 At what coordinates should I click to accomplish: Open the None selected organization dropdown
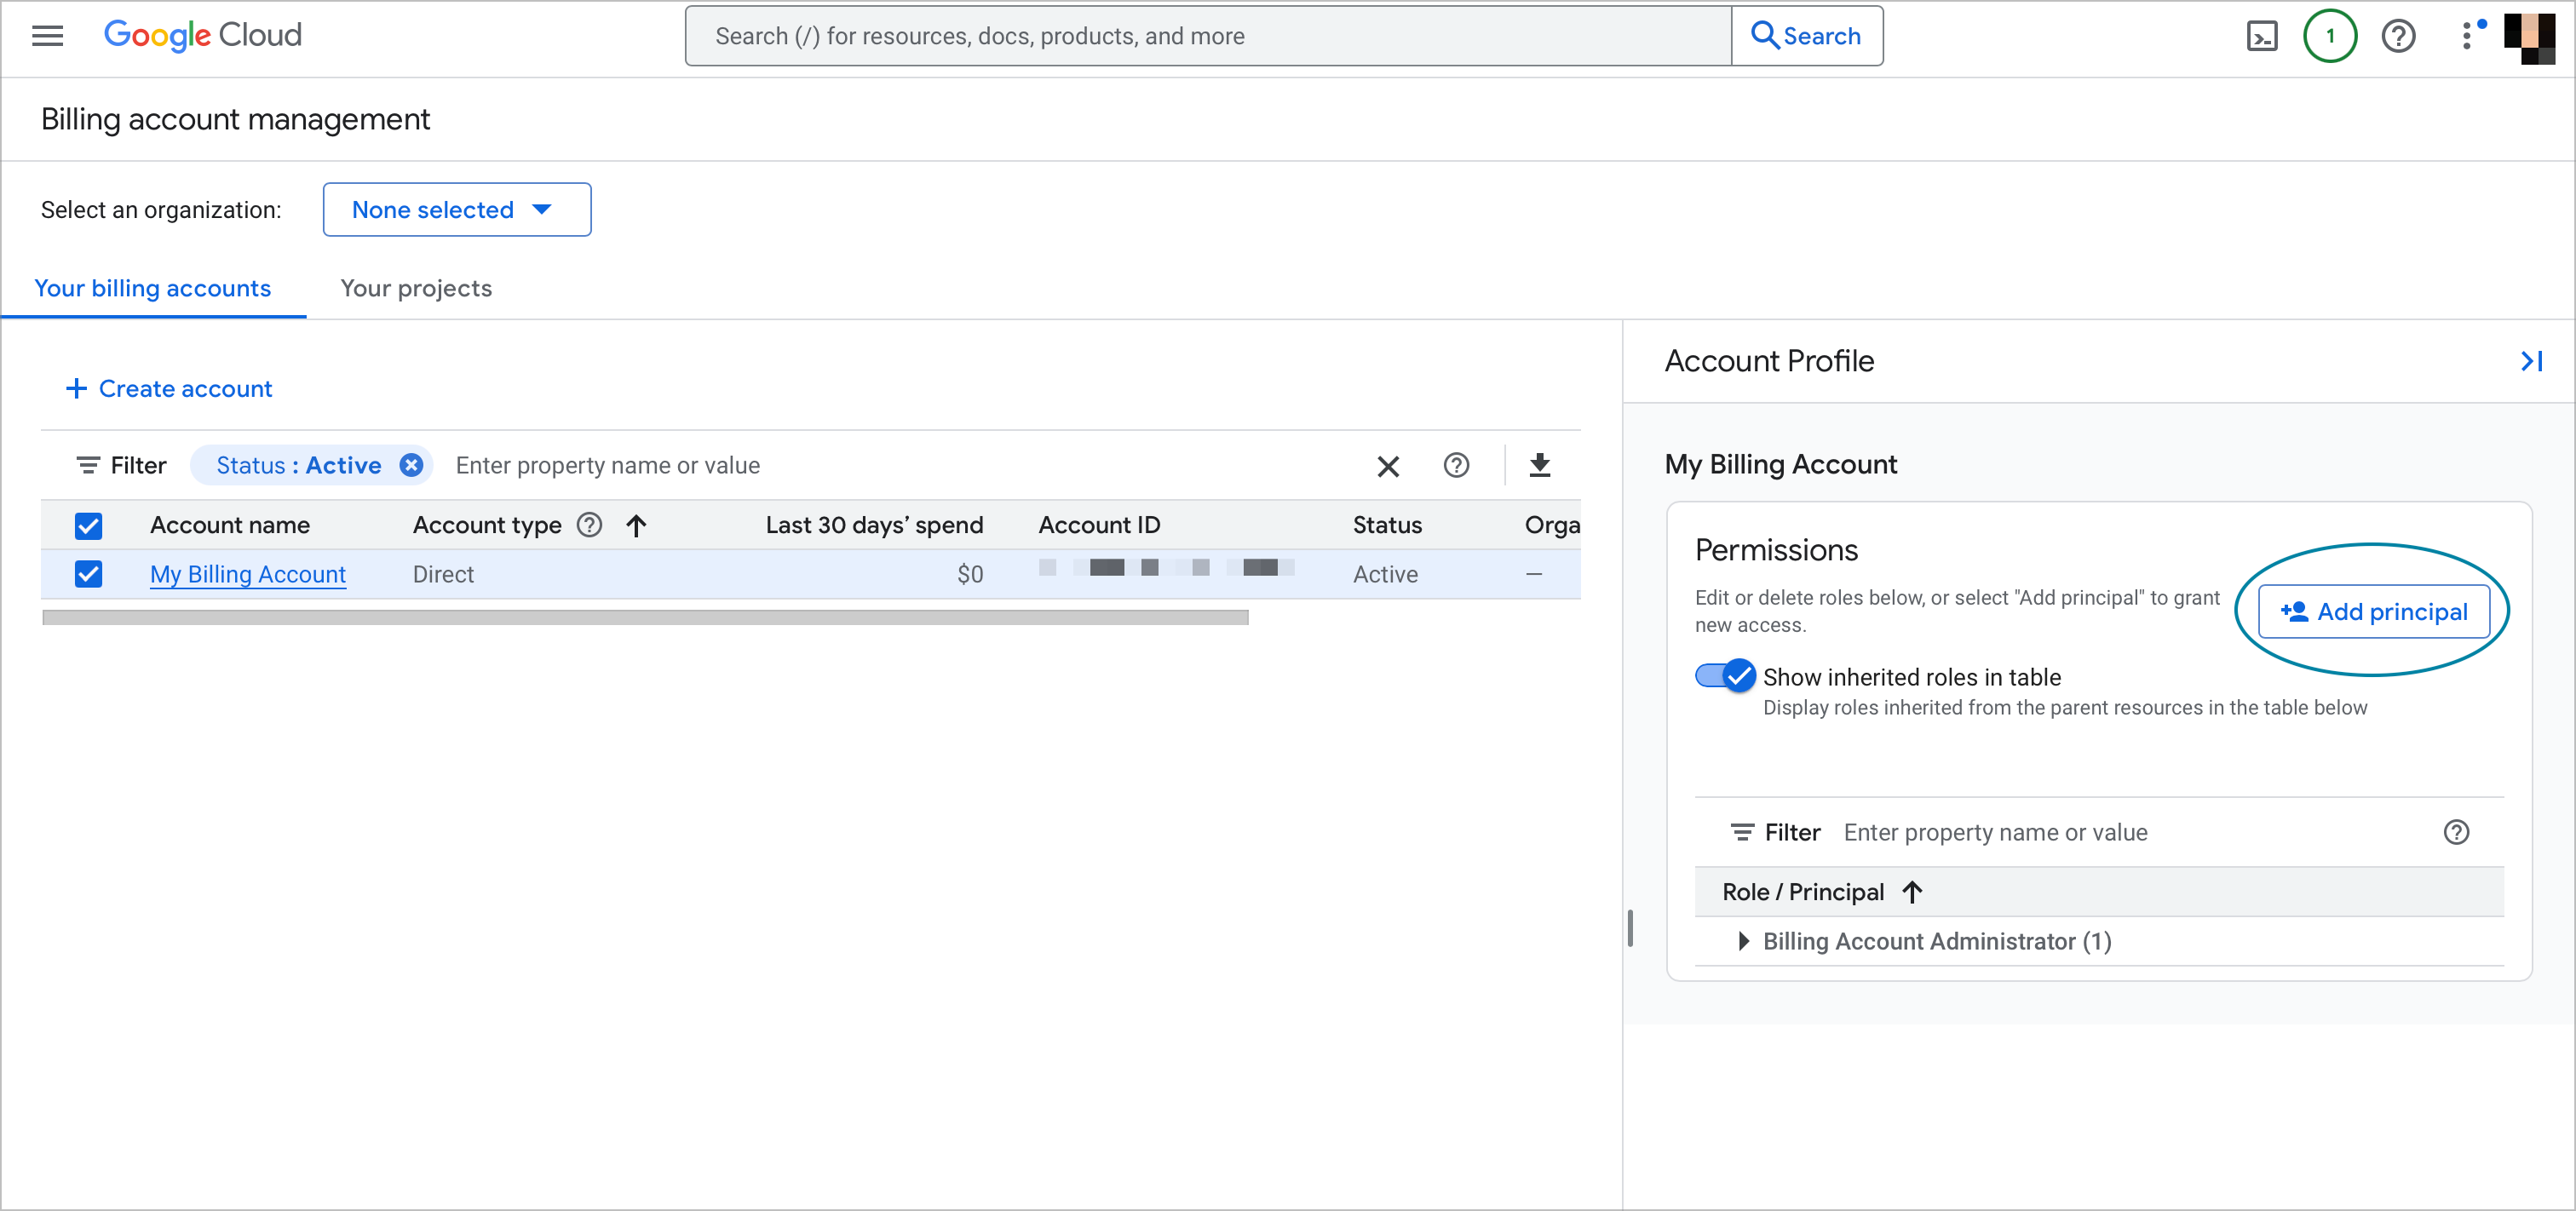coord(457,209)
